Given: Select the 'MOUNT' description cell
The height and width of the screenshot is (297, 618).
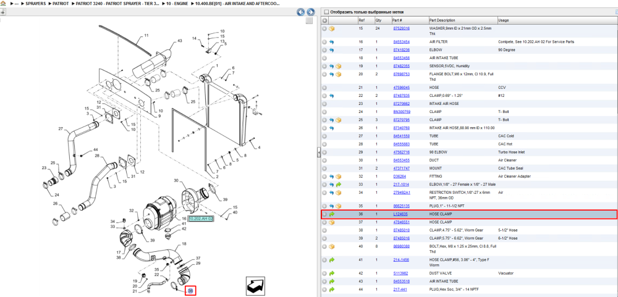Looking at the screenshot, I should click(x=434, y=168).
